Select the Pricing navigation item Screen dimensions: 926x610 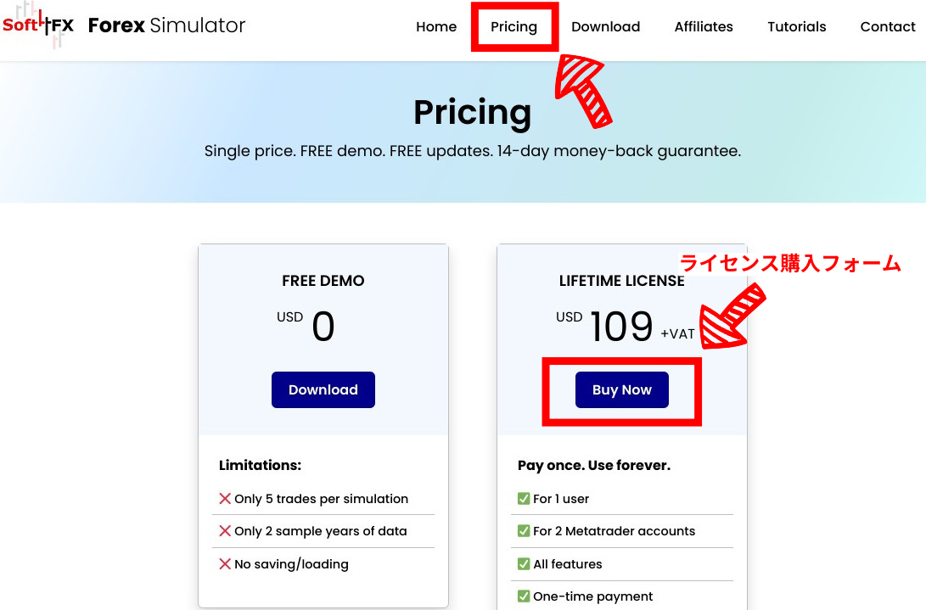coord(514,26)
